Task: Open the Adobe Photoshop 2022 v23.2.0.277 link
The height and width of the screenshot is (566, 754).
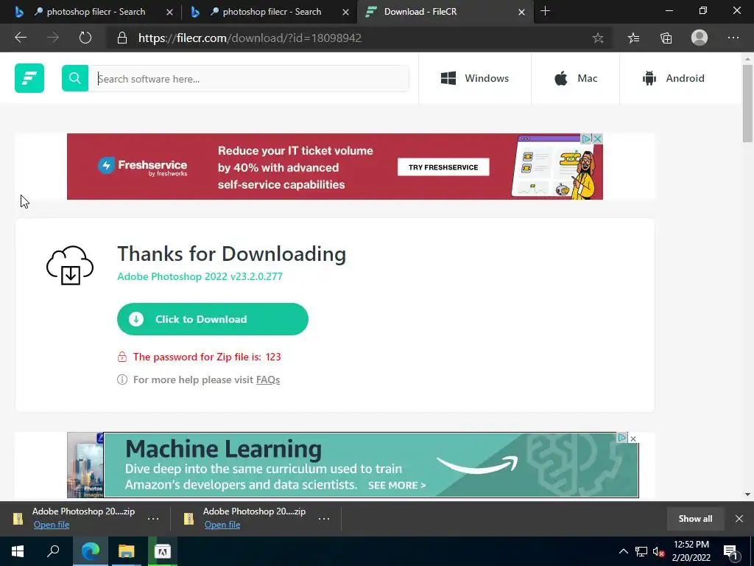Action: pos(200,276)
